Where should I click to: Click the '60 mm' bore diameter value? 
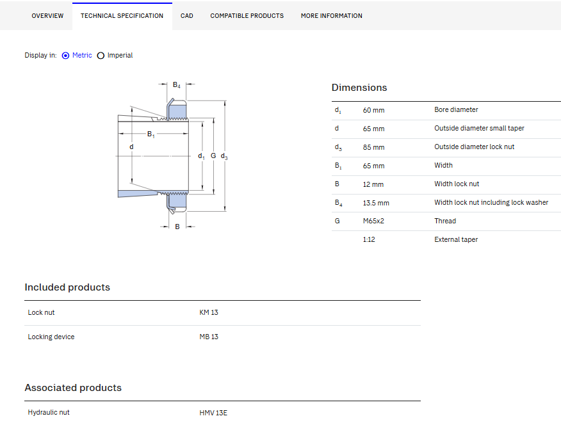(x=373, y=110)
